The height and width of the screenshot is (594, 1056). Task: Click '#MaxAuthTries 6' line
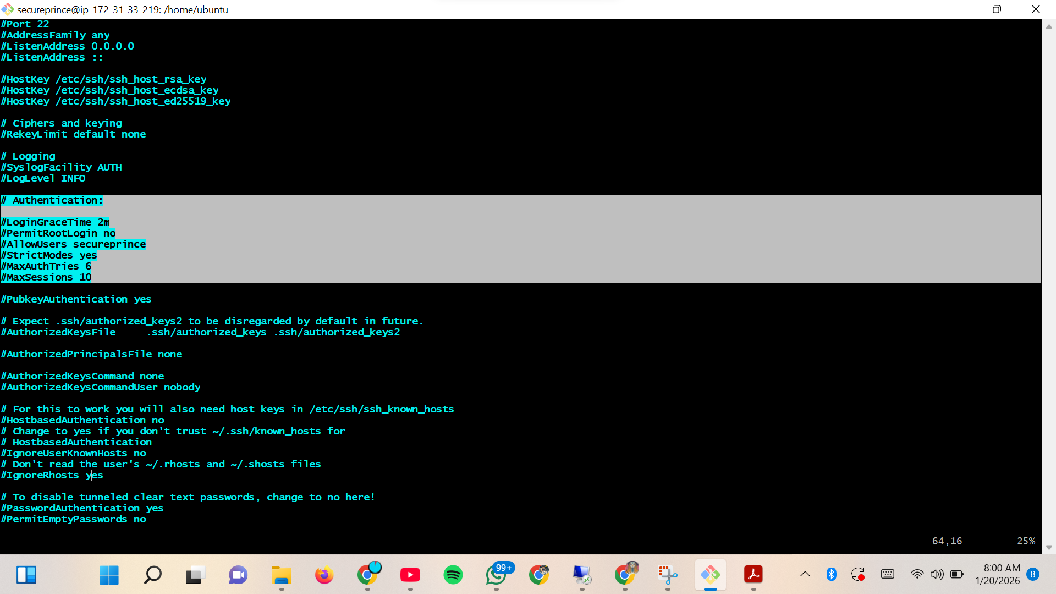tap(46, 266)
